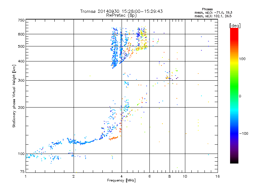Viewport: 256px width, 192px height.
Task: Click the "Stationary phase Virtual Height [km]" axis label
Action: click(x=14, y=96)
